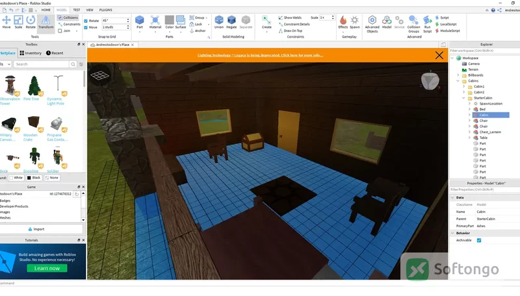Image resolution: width=520 pixels, height=296 pixels.
Task: Expand the Chest_Lantern model
Action: (469, 132)
